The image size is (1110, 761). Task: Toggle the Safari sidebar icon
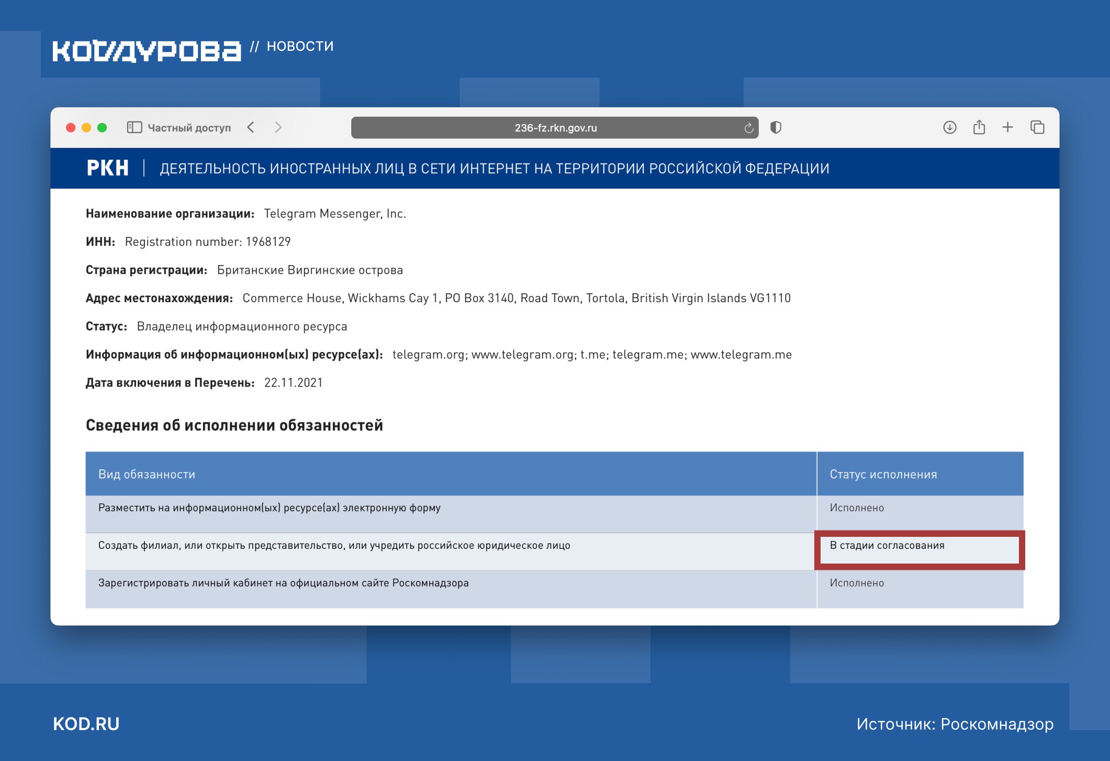(134, 127)
